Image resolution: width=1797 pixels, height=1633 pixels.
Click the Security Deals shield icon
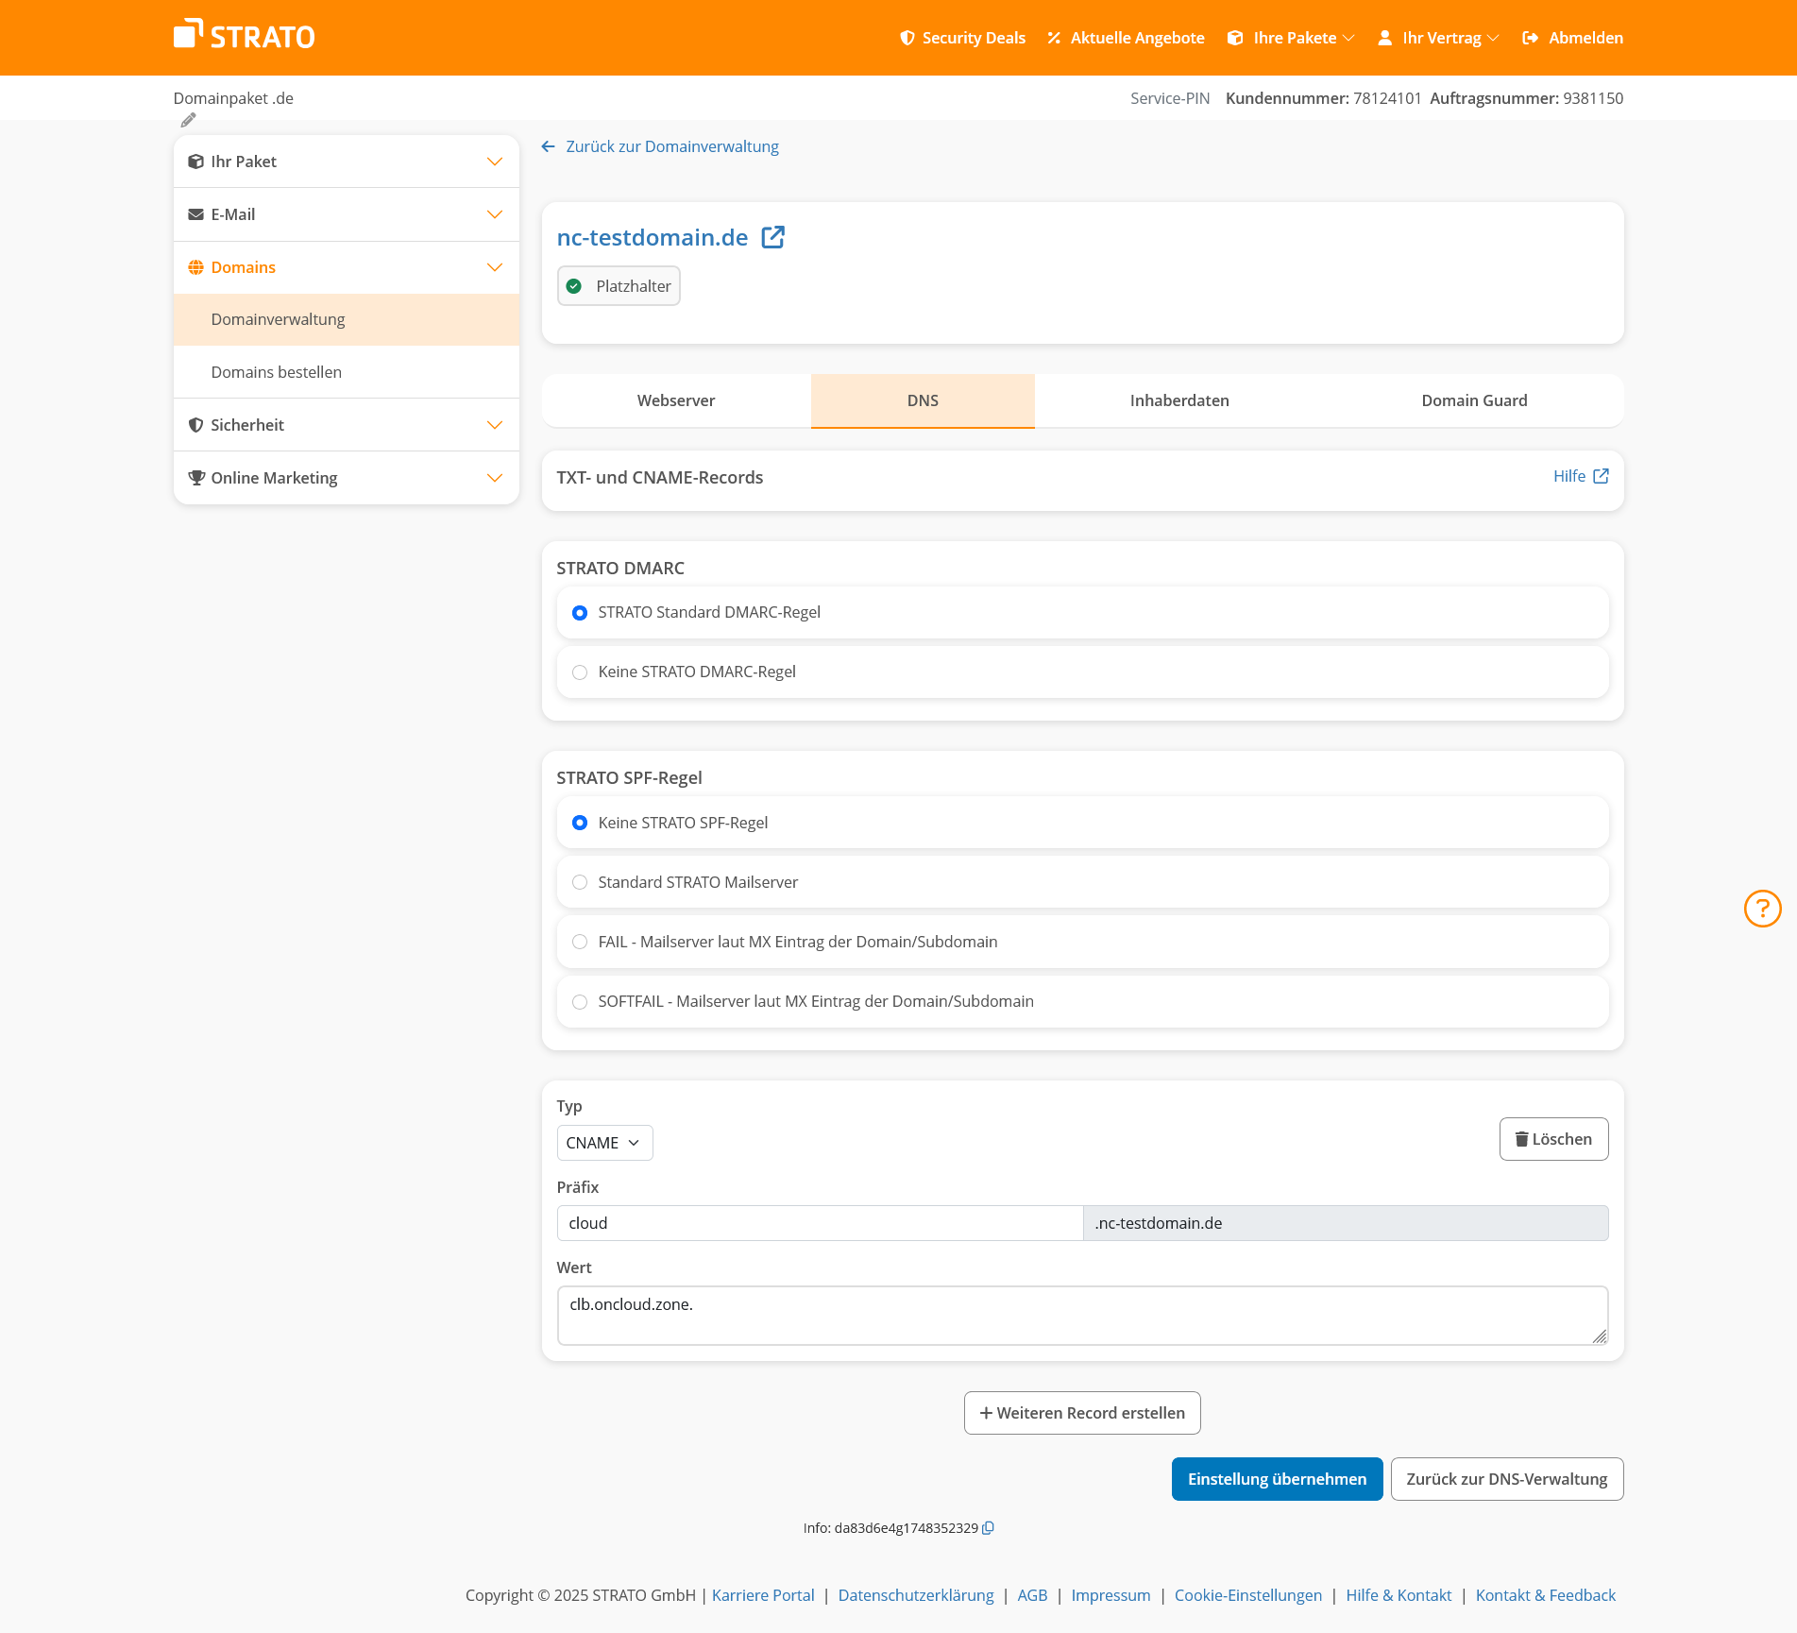[907, 38]
